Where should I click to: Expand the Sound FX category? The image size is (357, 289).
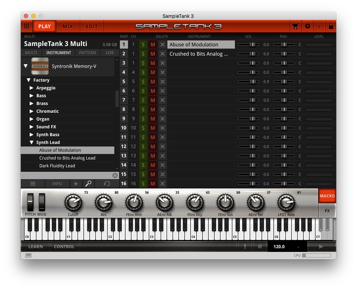32,127
